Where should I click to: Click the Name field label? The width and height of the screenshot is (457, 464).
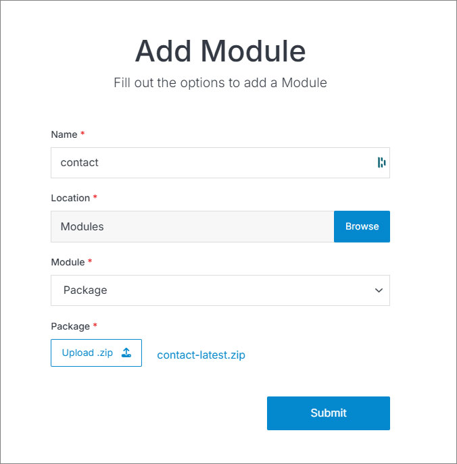64,134
